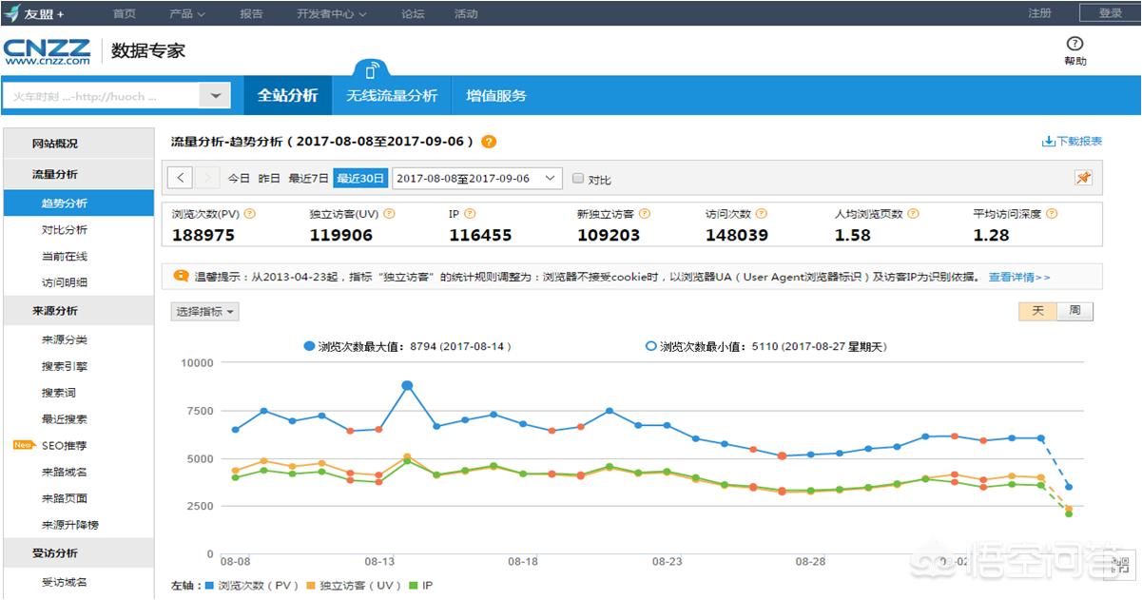Open 活动 in top navigation

(466, 13)
